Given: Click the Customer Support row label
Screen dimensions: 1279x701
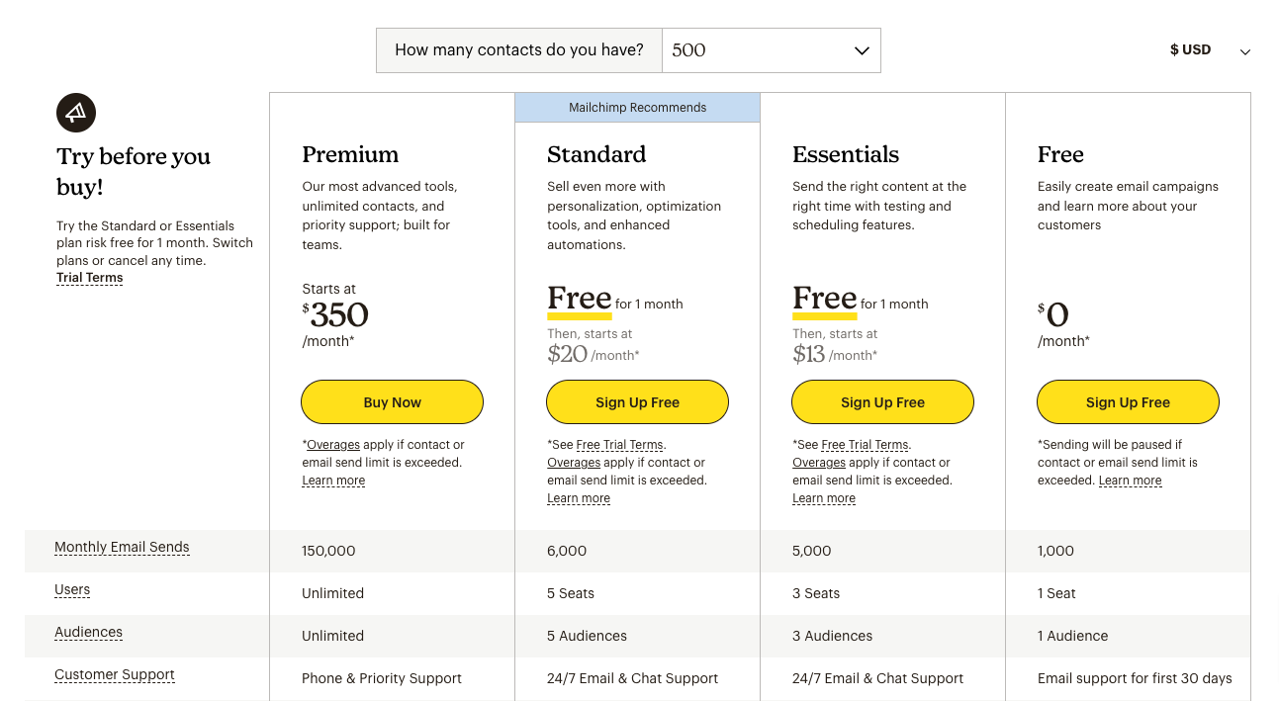Looking at the screenshot, I should click(114, 674).
